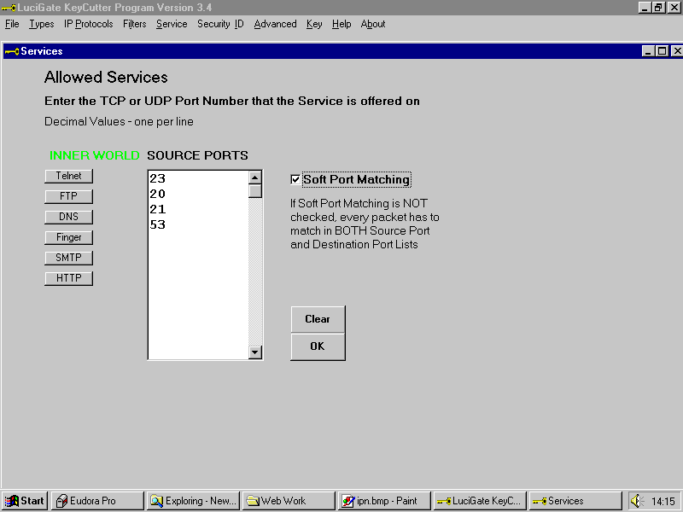
Task: Add the Finger service port
Action: 69,237
